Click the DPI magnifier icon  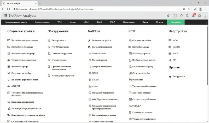(170, 60)
